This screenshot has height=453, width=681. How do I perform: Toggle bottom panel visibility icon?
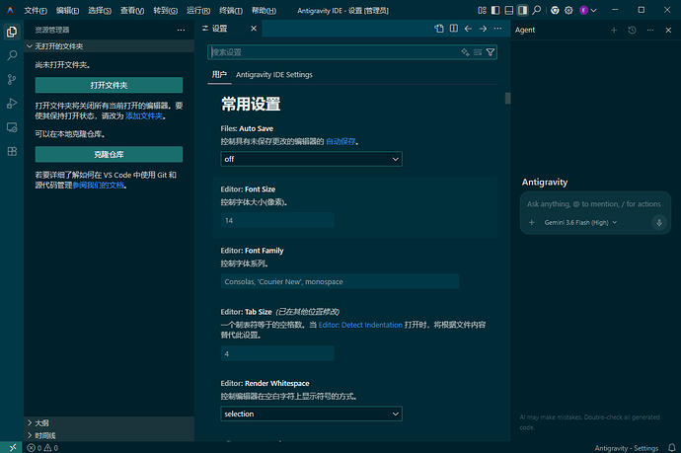click(509, 10)
